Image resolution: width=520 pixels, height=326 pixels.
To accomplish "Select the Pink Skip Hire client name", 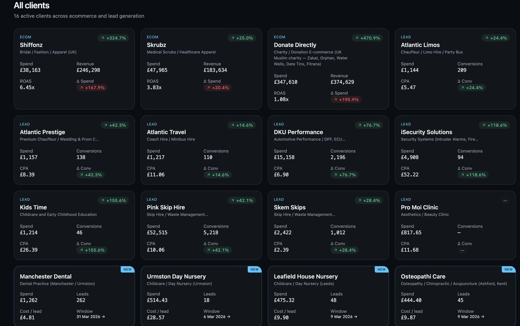I will [166, 207].
